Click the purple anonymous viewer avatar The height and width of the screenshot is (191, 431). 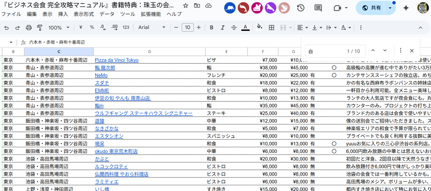271,8
